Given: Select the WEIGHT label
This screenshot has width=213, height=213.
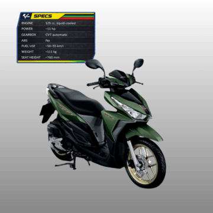Looking at the screenshot, I should click(x=27, y=51).
